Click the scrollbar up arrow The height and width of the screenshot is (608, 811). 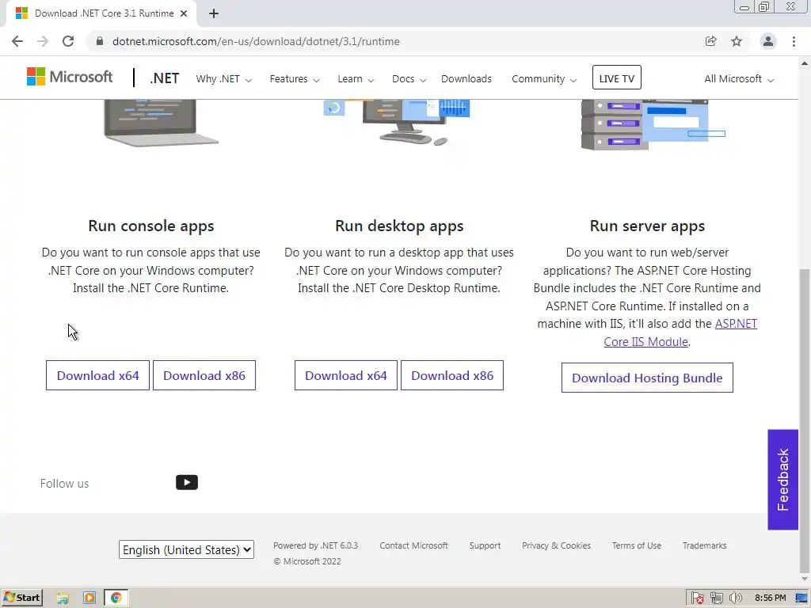[805, 63]
